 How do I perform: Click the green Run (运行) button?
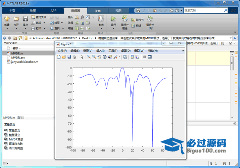click(113, 19)
